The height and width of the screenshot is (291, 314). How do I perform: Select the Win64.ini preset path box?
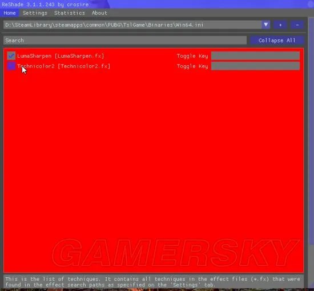[132, 25]
